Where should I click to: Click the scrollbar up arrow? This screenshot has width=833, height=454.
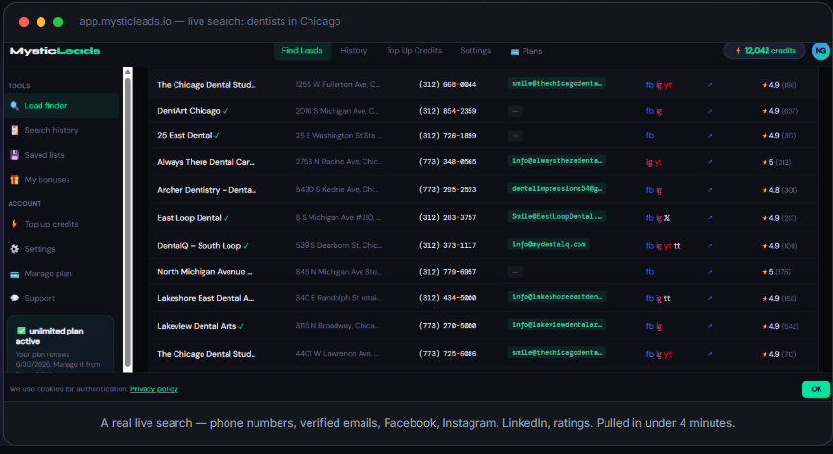click(x=127, y=71)
